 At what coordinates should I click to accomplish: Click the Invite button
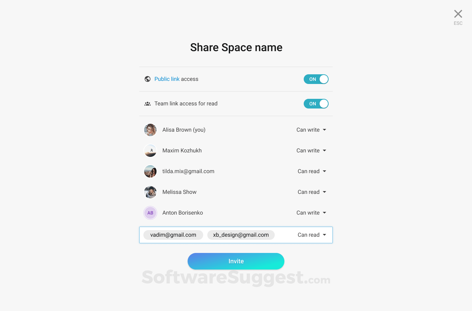pos(236,261)
